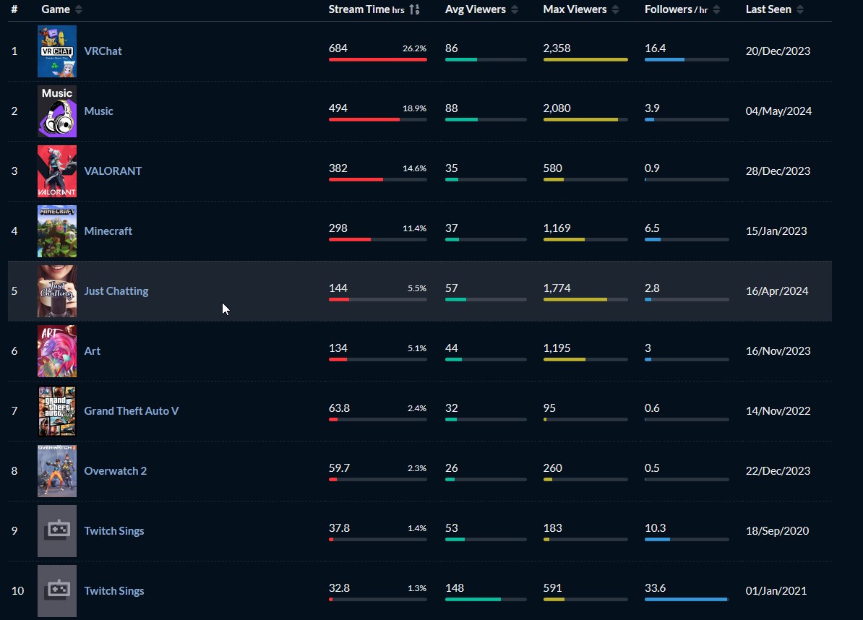Click VRChat red stream time bar
The width and height of the screenshot is (863, 620).
377,59
